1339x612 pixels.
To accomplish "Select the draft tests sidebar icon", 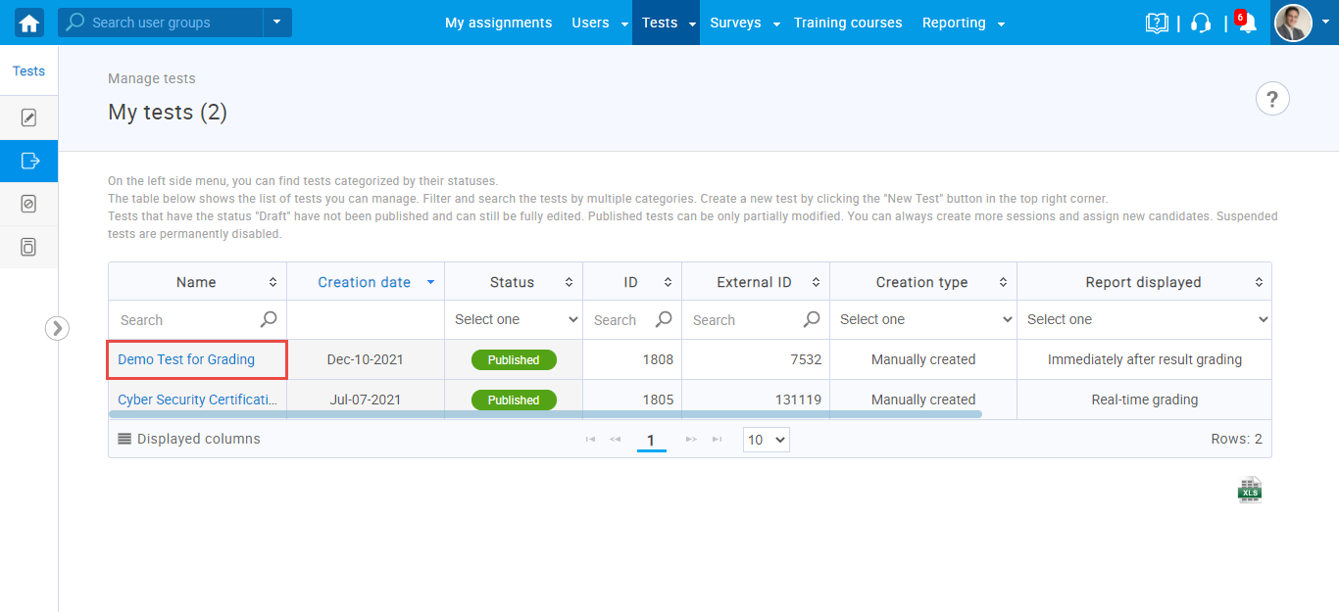I will coord(28,118).
